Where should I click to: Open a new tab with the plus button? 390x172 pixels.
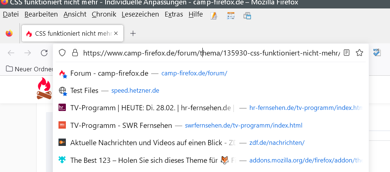pos(133,33)
